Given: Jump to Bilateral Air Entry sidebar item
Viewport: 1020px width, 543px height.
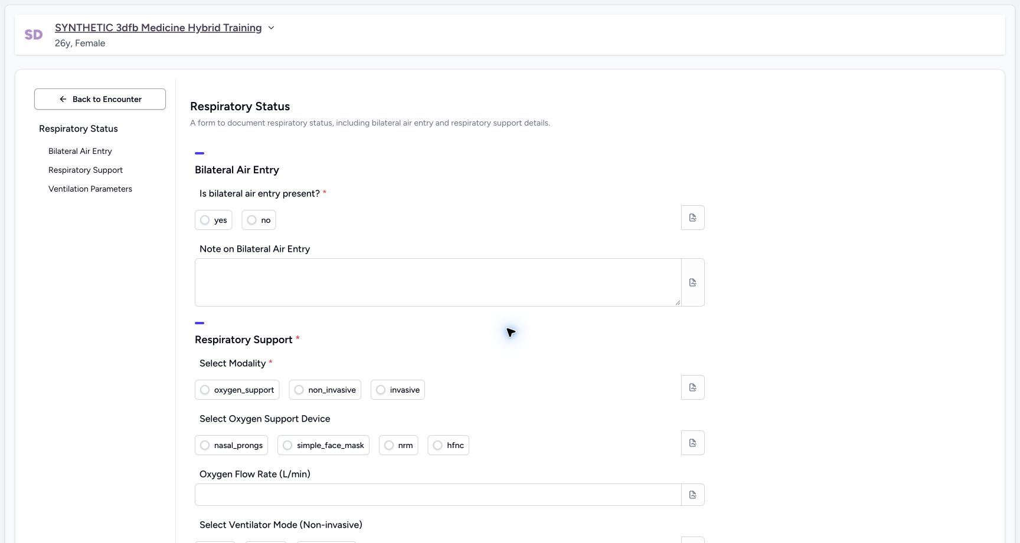Looking at the screenshot, I should tap(80, 151).
